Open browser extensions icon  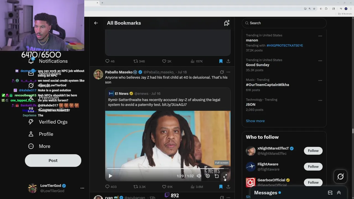pyautogui.click(x=326, y=9)
